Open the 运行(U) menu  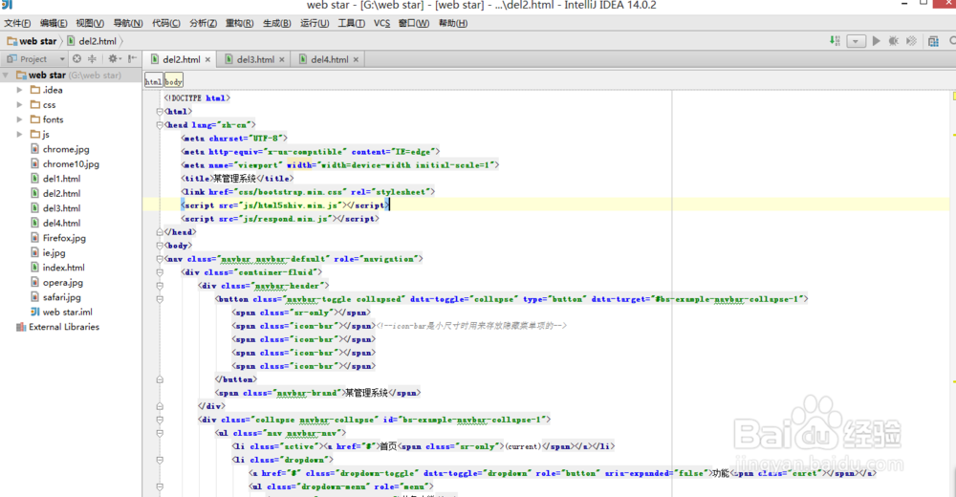314,23
